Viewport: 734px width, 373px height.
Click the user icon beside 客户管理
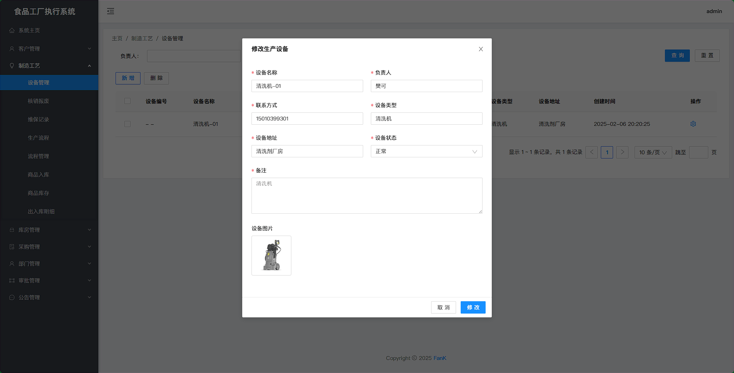point(12,49)
